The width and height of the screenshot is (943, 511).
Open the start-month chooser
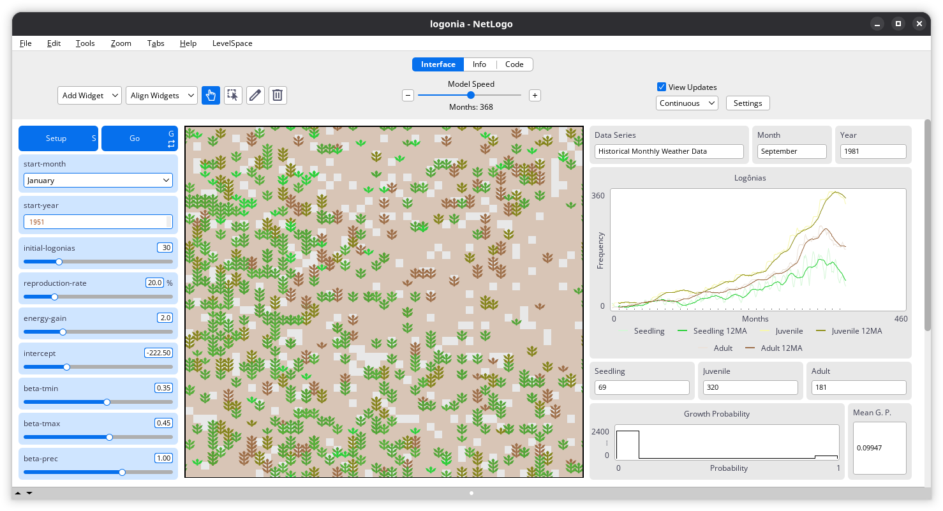98,181
